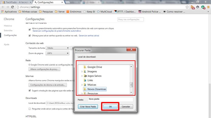Open the IFTTT / Dashboard bookmark

[x=125, y=12]
